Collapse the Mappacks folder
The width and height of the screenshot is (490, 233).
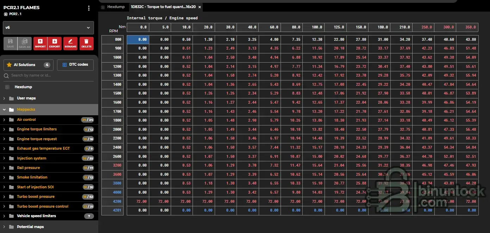(4, 110)
